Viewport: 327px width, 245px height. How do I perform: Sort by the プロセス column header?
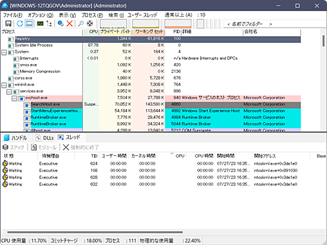[42, 32]
